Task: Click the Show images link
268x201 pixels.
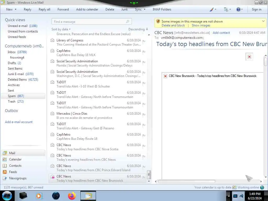Action: (201, 25)
